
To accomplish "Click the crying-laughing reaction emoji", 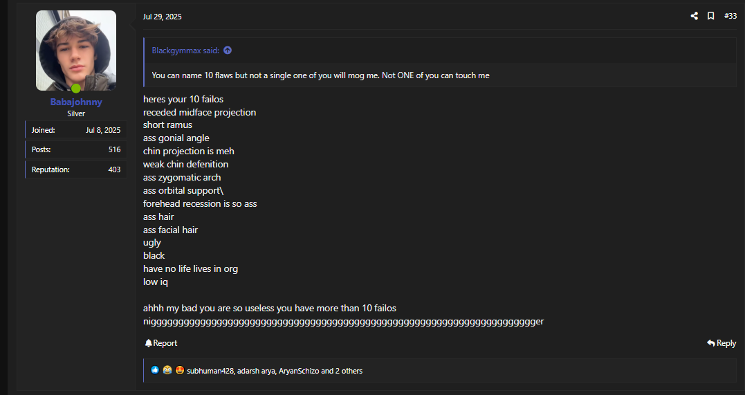I will point(167,370).
